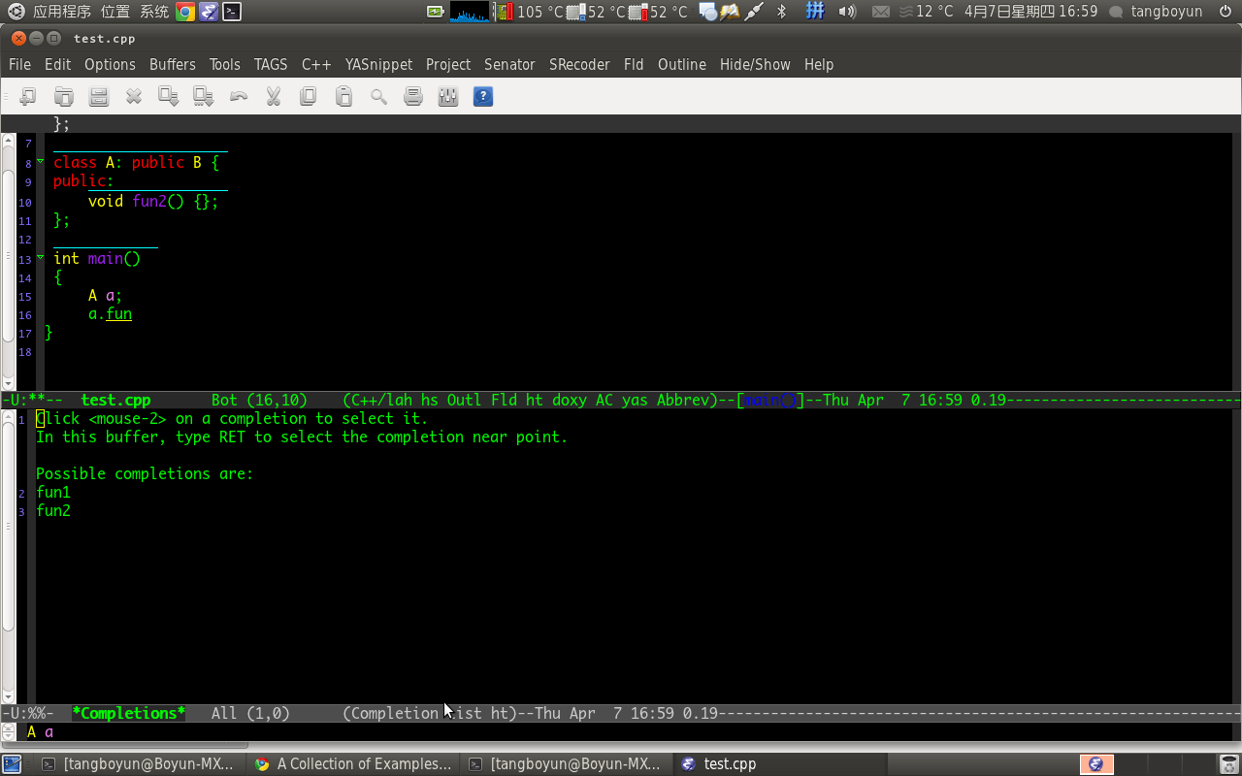Viewport: 1242px width, 776px height.
Task: Open the Help menu
Action: (x=819, y=64)
